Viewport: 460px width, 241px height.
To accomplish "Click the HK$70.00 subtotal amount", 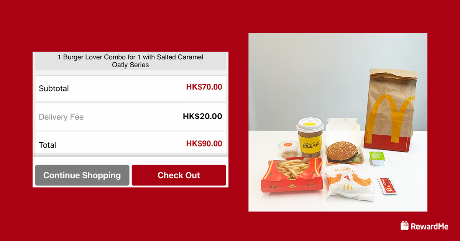I will (x=204, y=87).
